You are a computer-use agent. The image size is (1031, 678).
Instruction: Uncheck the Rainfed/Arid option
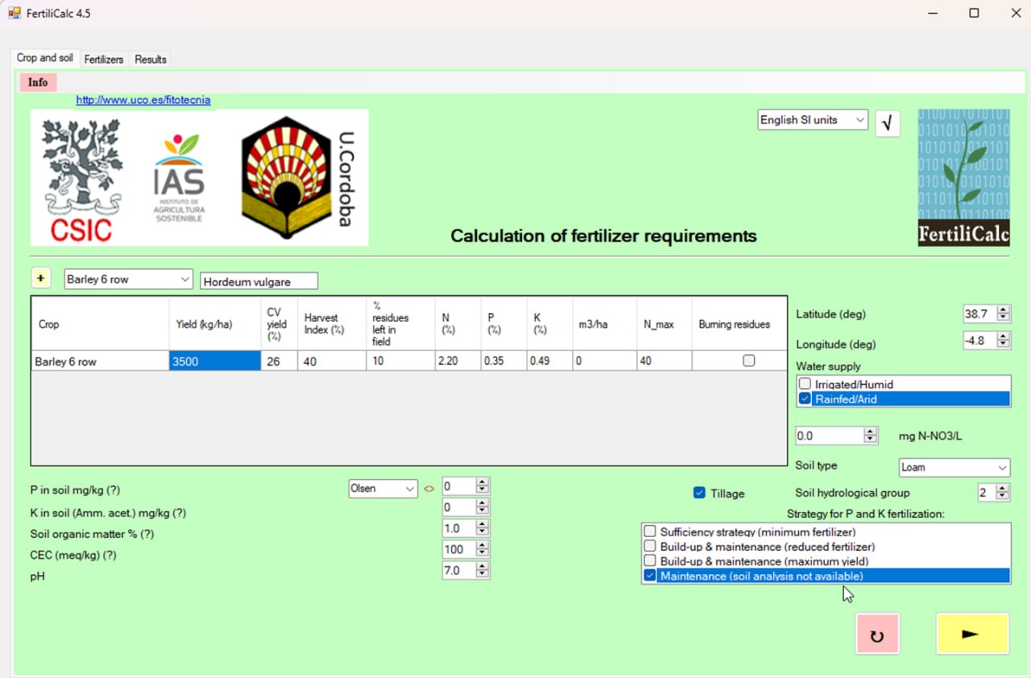pyautogui.click(x=805, y=399)
